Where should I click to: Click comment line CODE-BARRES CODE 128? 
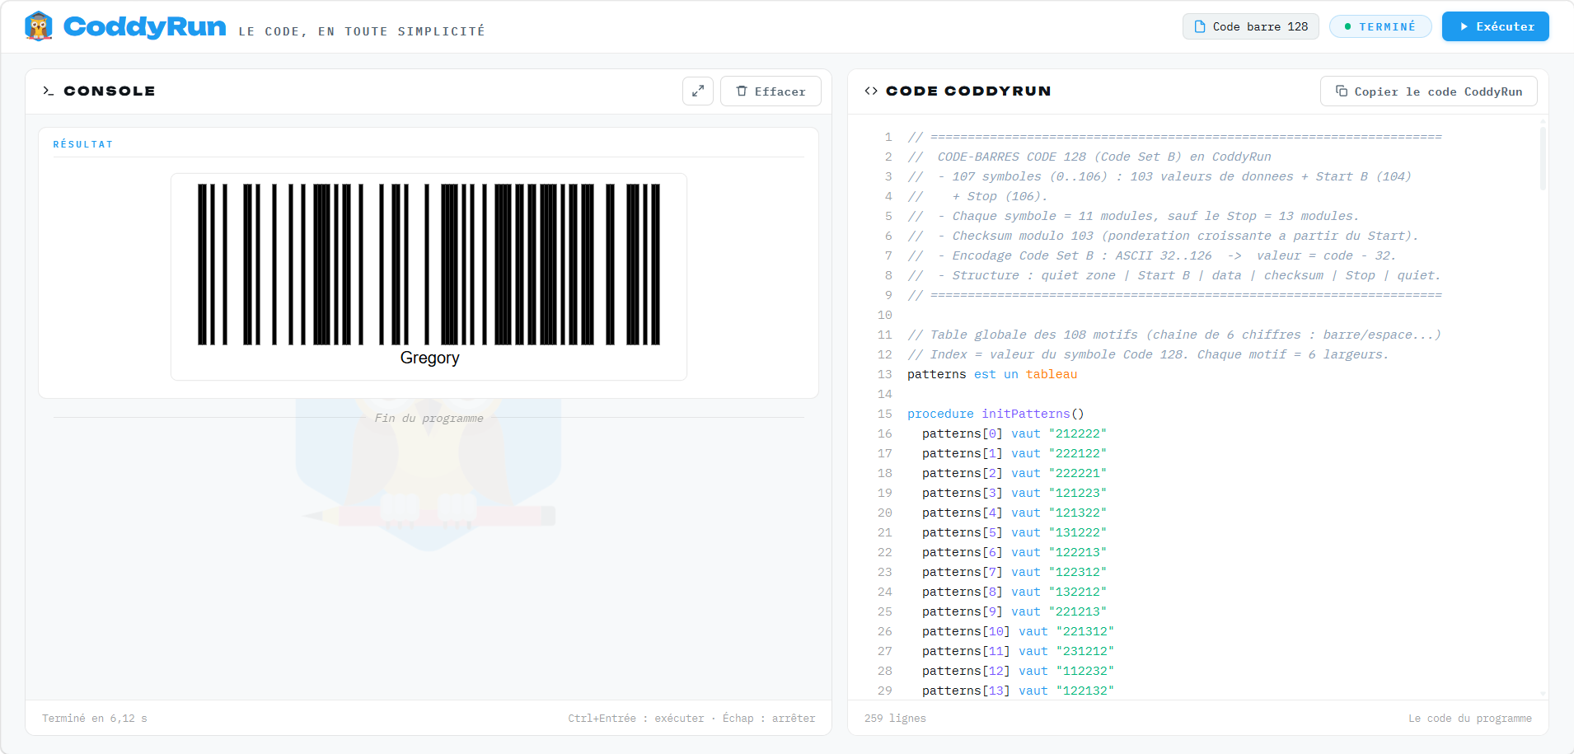pyautogui.click(x=1089, y=157)
